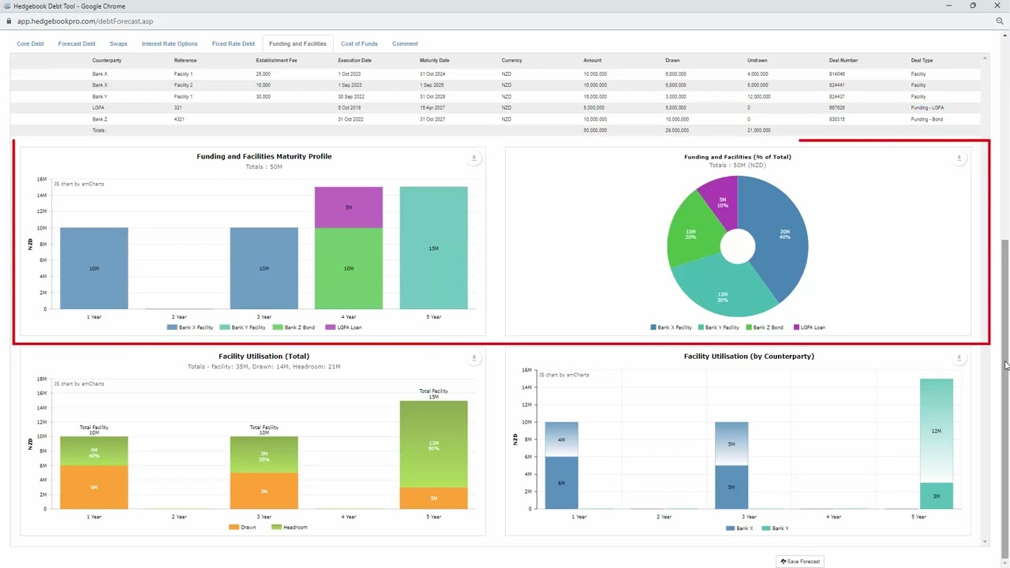This screenshot has height=568, width=1010.
Task: Toggle Bank X in the counterparty chart legend
Action: coord(739,529)
